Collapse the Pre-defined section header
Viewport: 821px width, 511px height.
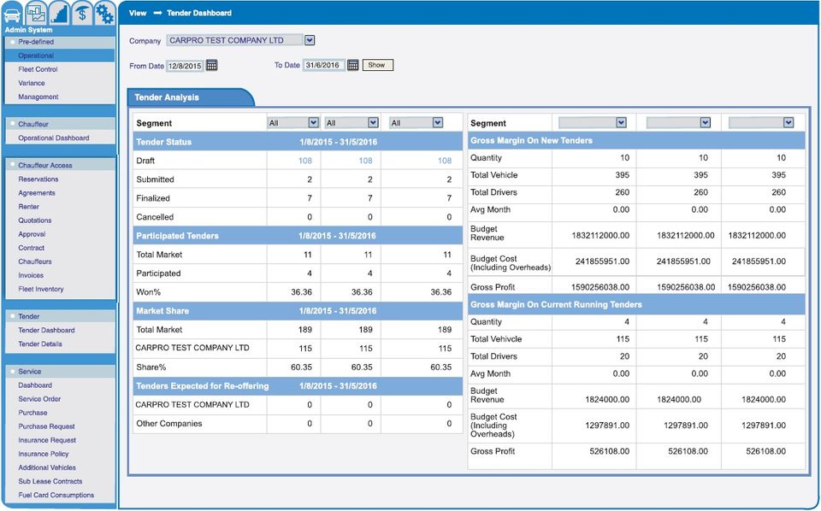[x=60, y=42]
